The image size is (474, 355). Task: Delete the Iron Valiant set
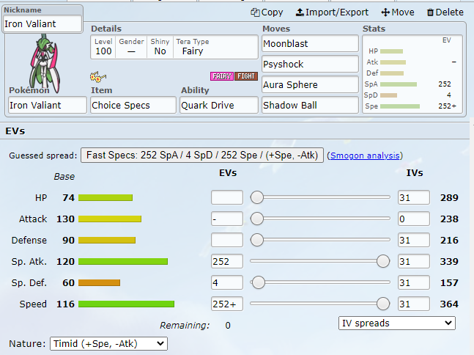click(445, 12)
